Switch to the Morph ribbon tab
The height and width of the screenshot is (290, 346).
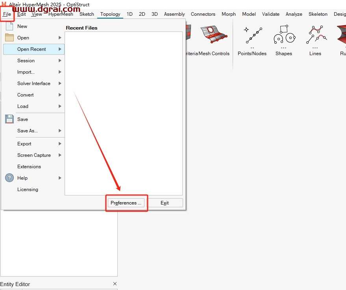pyautogui.click(x=229, y=14)
